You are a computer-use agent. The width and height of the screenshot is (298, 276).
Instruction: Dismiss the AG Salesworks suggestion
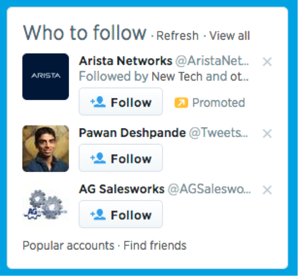click(267, 190)
